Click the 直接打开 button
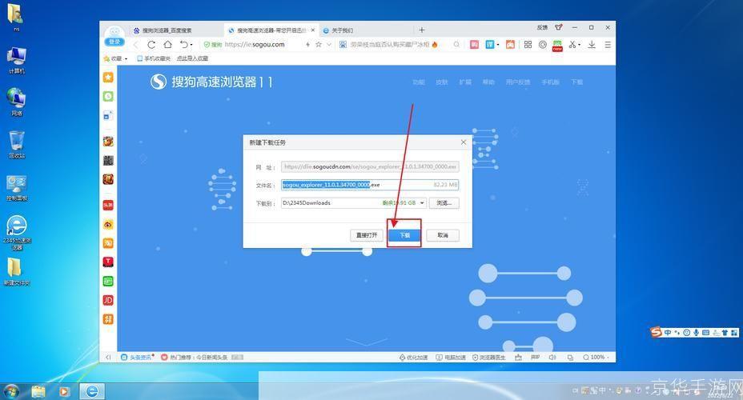This screenshot has height=400, width=743. (366, 235)
